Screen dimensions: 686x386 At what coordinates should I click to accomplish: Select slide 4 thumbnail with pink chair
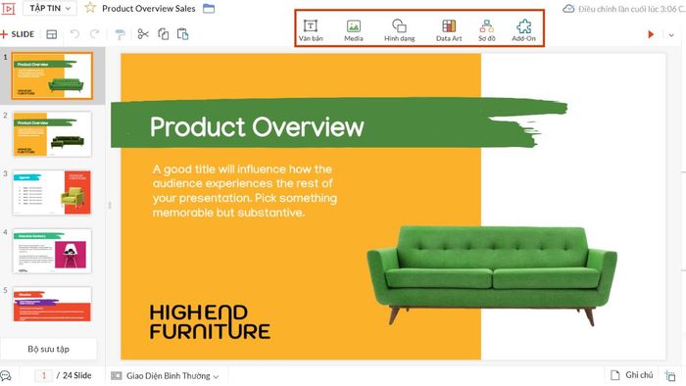coord(52,251)
